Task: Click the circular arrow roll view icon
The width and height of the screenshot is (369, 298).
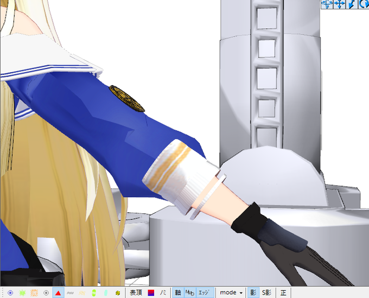Action: tap(364, 4)
